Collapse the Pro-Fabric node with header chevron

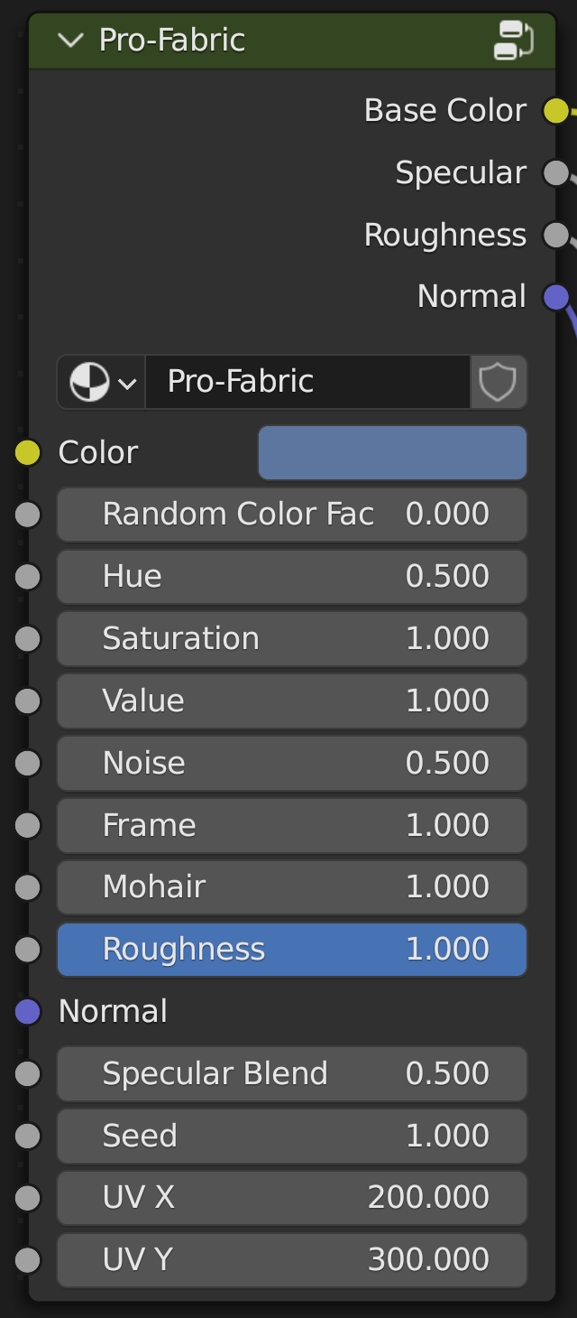pyautogui.click(x=70, y=41)
